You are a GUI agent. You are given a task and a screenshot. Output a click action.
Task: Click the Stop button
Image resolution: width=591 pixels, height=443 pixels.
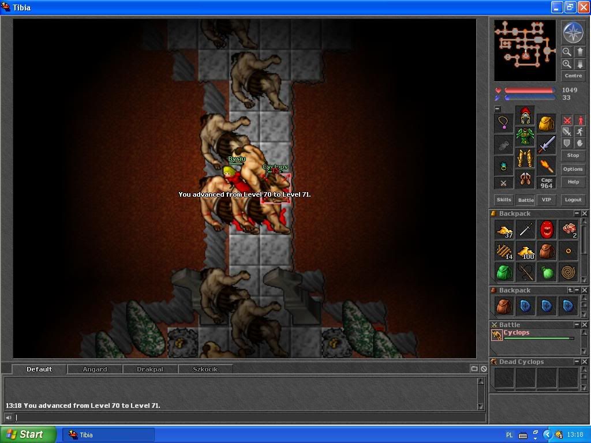pyautogui.click(x=573, y=155)
